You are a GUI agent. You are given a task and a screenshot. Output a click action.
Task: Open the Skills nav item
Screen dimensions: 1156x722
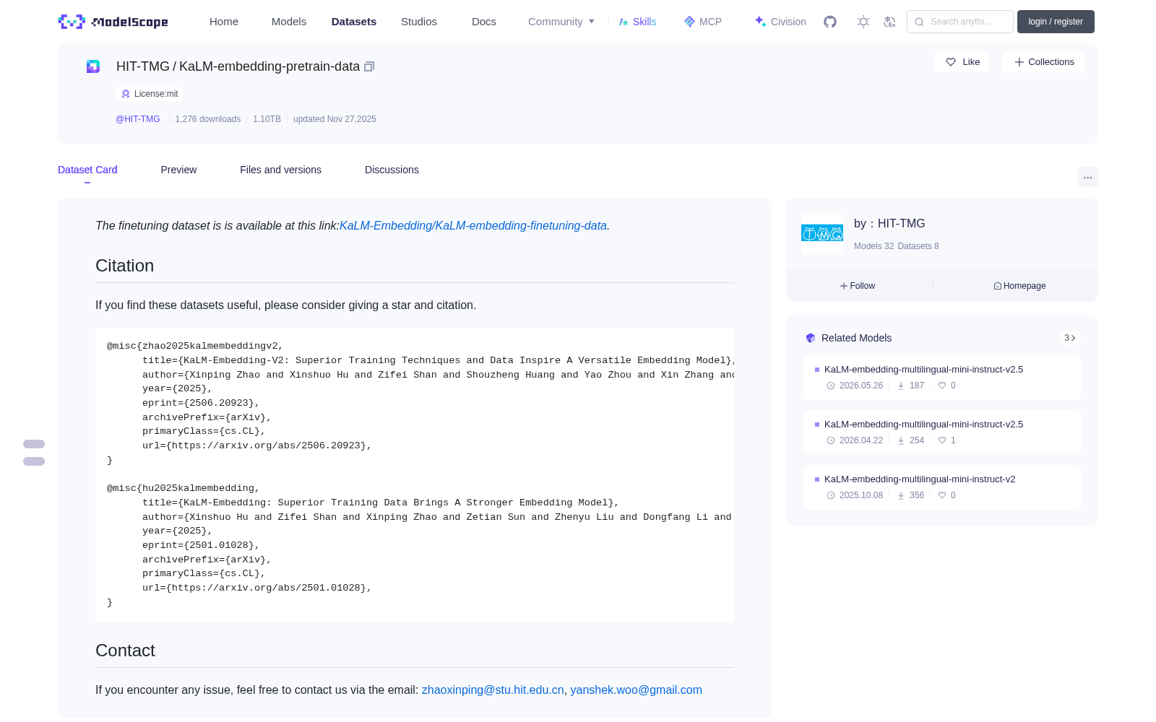[638, 22]
